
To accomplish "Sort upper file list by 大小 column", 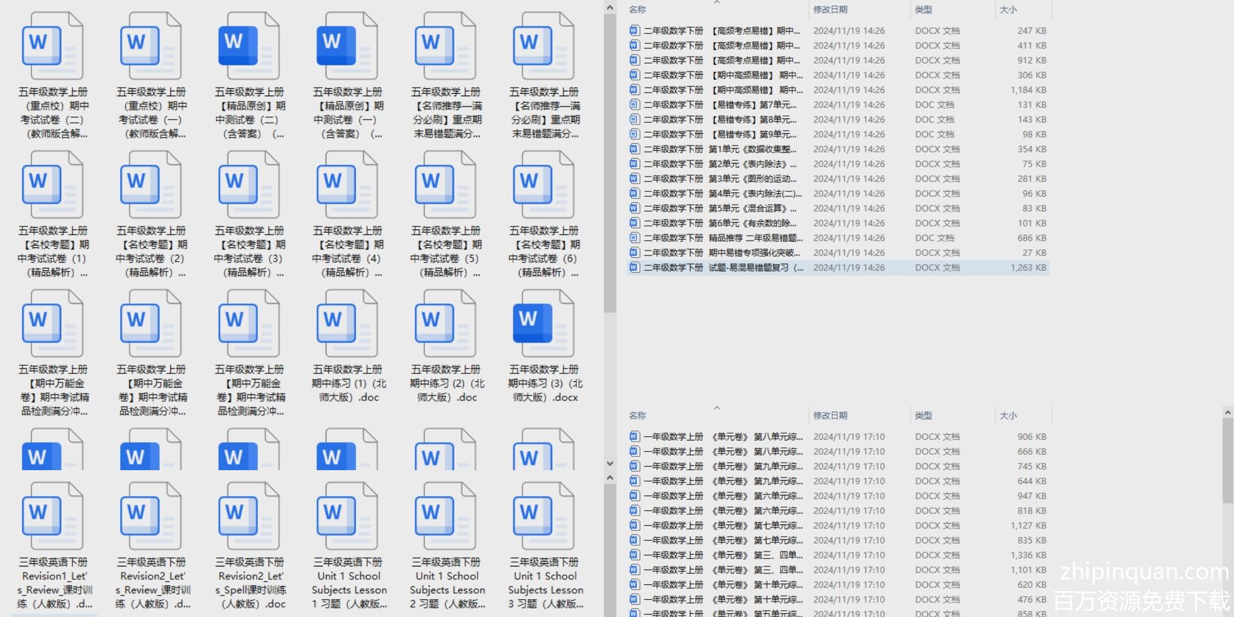I will (1008, 10).
